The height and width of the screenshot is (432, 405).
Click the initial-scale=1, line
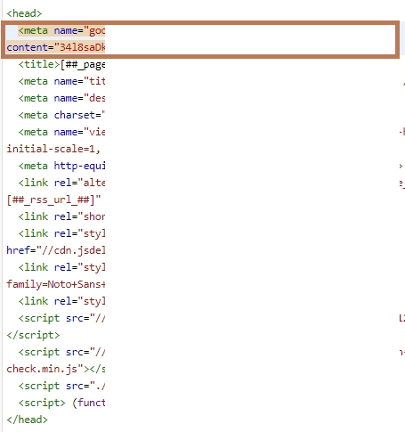tap(53, 149)
